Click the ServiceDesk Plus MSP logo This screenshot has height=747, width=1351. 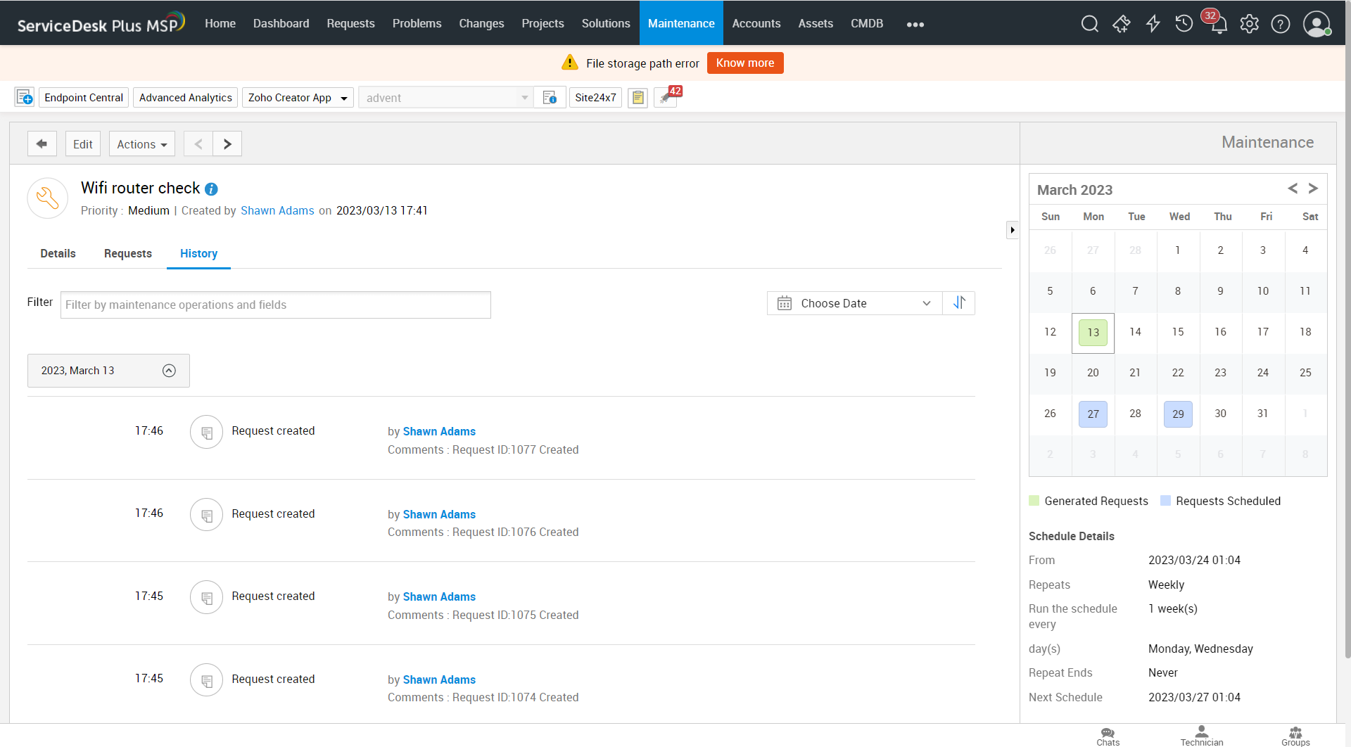(101, 23)
